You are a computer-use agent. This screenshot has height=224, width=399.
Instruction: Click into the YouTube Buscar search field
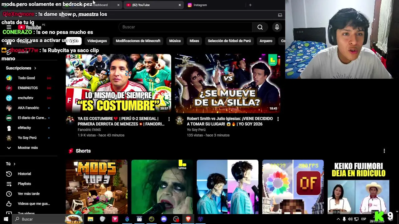coord(185,27)
